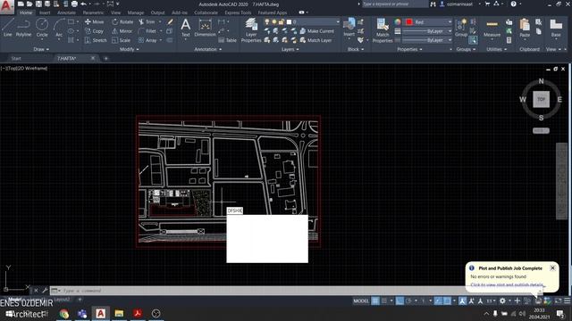Insert a Table from Annotation panel
The height and width of the screenshot is (321, 572).
[x=227, y=40]
